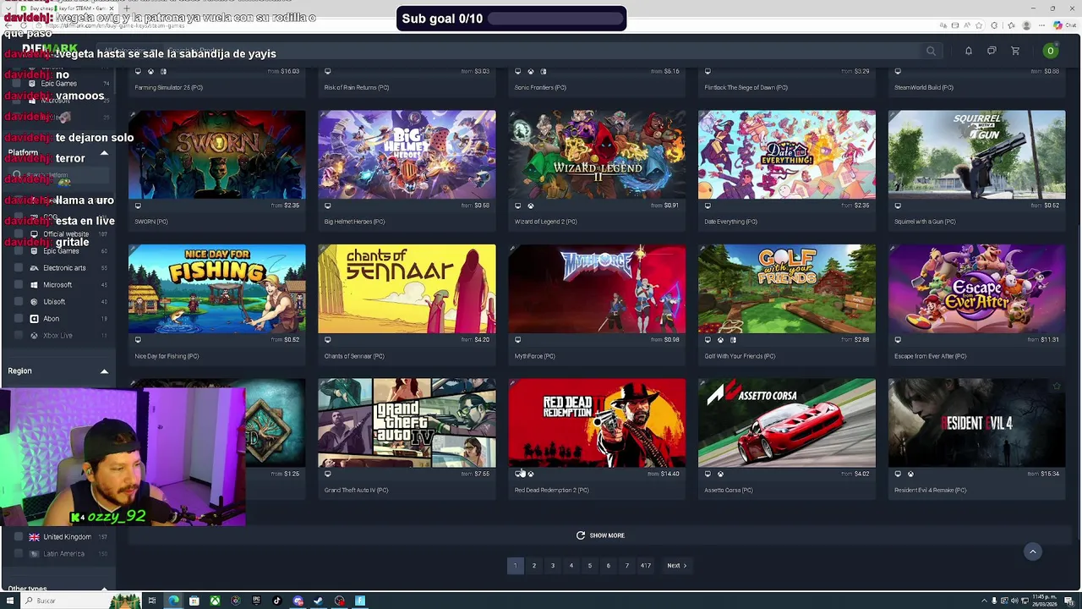Image resolution: width=1082 pixels, height=609 pixels.
Task: Collapse the Platform filter section
Action: coord(104,153)
